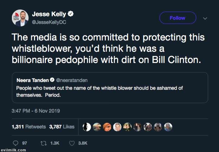Click the reply speech bubble icon
Image resolution: width=219 pixels, height=152 pixels.
[16, 143]
